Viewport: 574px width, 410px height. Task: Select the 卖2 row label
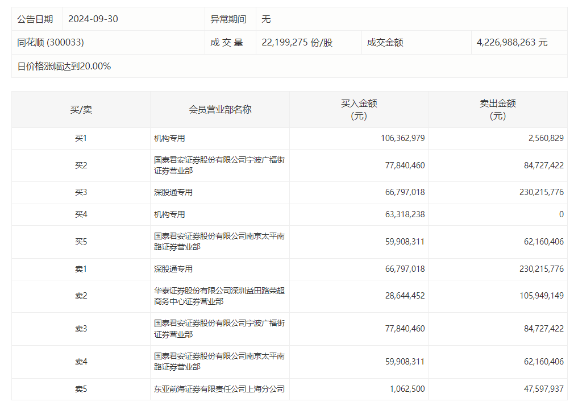point(81,296)
